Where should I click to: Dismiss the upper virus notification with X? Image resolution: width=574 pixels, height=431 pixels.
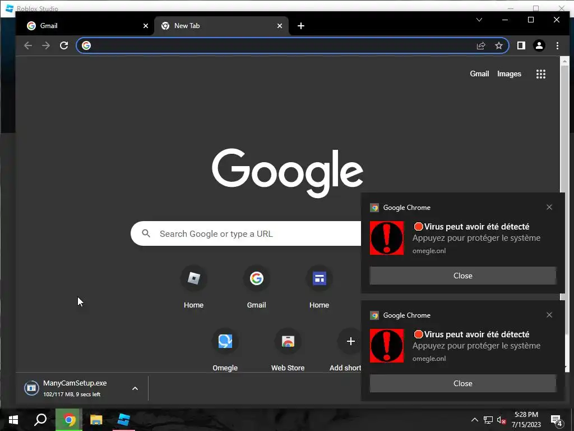549,207
